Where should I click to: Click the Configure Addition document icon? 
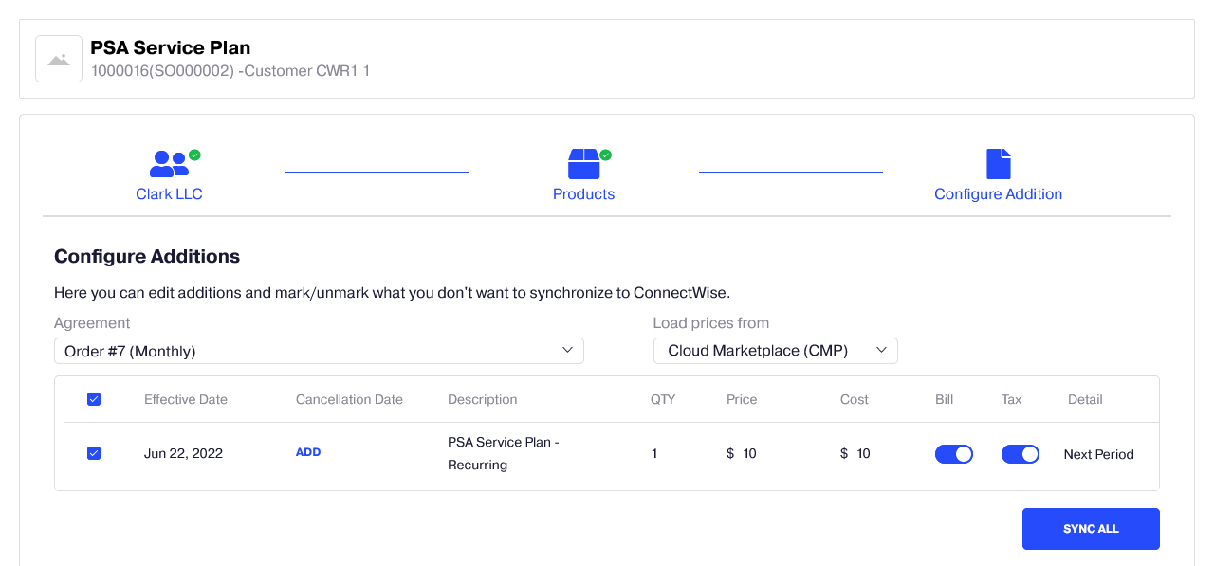pyautogui.click(x=998, y=164)
